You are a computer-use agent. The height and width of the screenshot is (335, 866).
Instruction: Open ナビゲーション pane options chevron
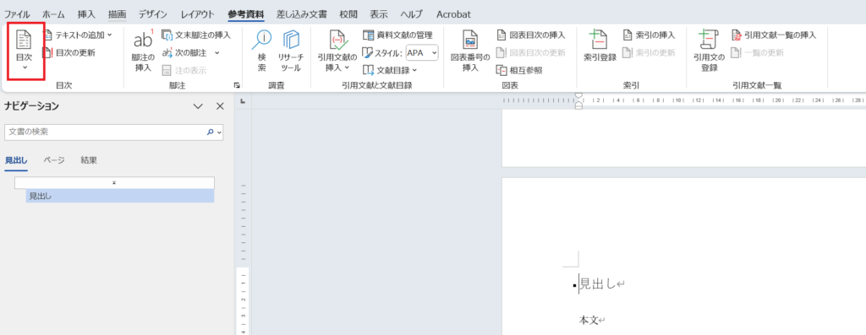[x=198, y=106]
